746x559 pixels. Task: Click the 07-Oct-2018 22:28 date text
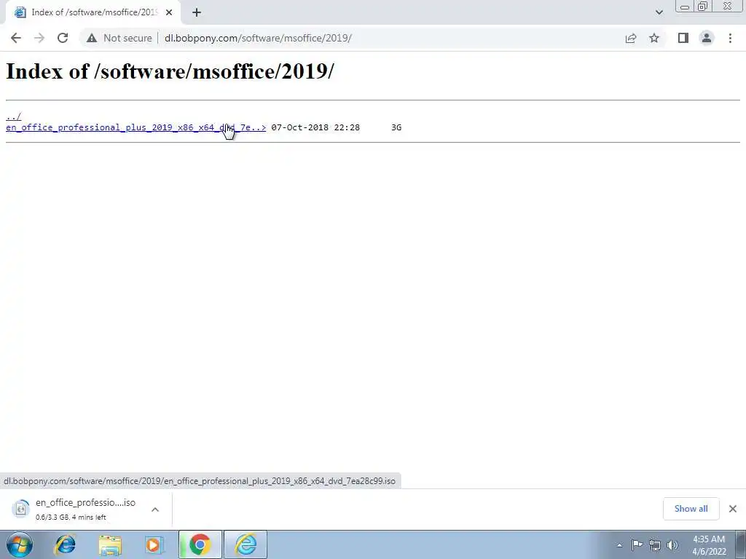[315, 127]
